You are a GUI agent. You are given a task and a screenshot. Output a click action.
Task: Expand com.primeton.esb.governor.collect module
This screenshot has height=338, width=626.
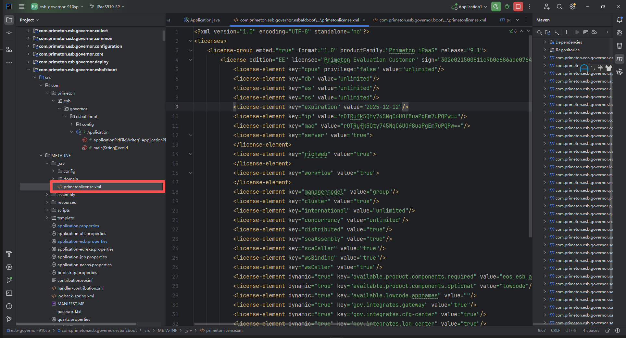[x=29, y=31]
